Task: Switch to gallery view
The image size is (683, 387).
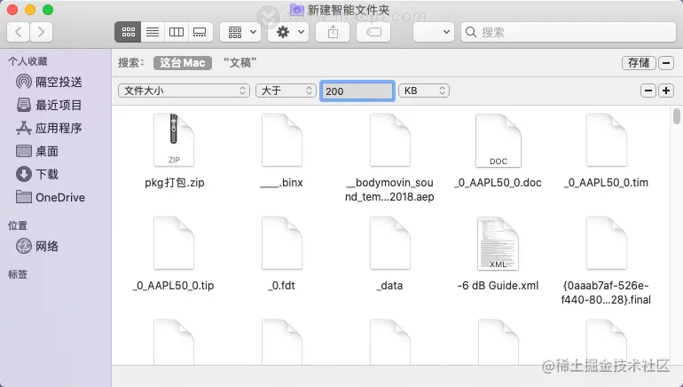Action: tap(200, 32)
